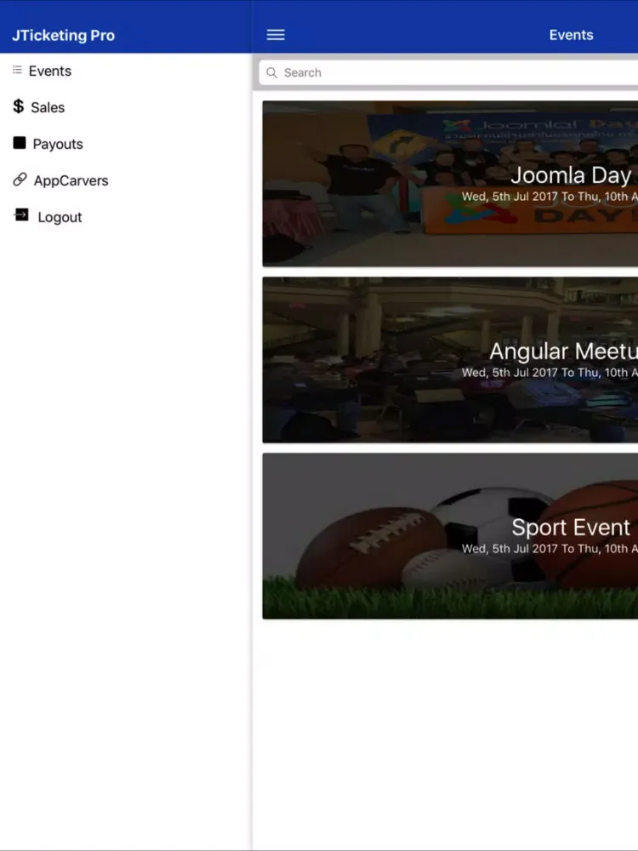Click the magnifier icon in search bar
This screenshot has height=851, width=638.
click(272, 72)
